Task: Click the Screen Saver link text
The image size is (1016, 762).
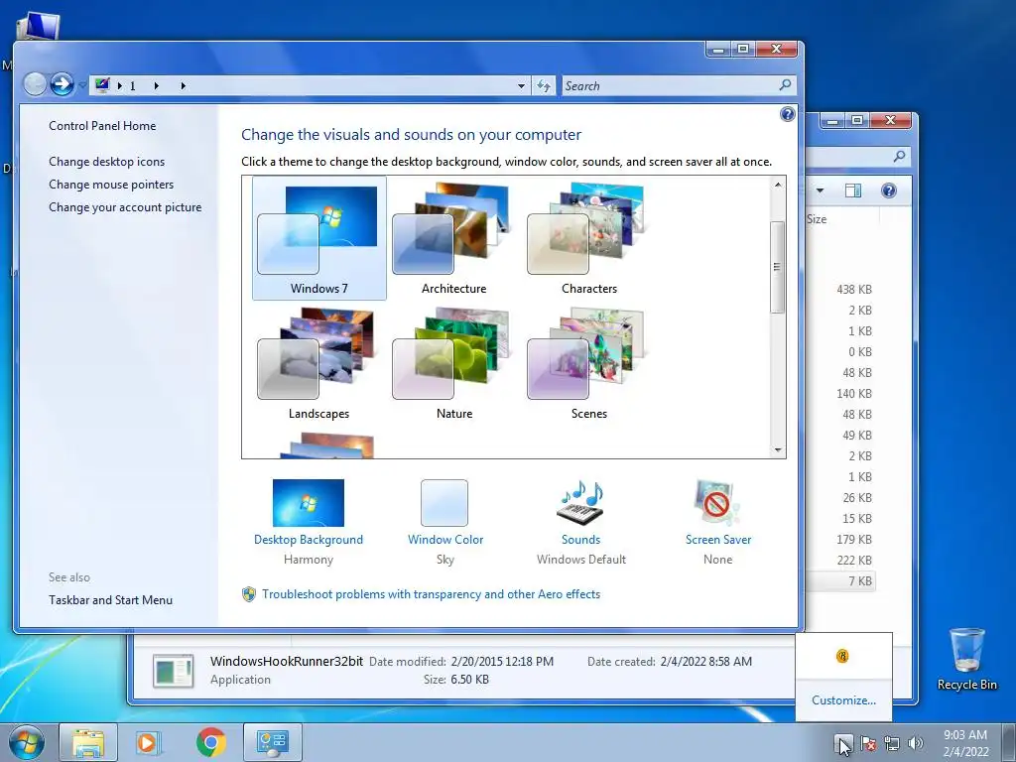Action: click(718, 539)
